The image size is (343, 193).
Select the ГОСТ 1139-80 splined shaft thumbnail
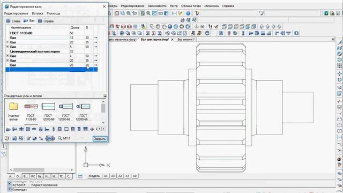(x=31, y=112)
